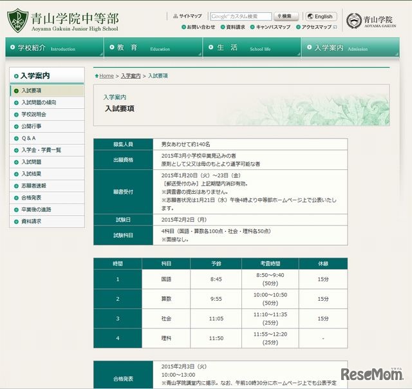Click the bullet icon beside 入試要項 in sidebar
Screen dimensions: 412x389
coord(16,91)
